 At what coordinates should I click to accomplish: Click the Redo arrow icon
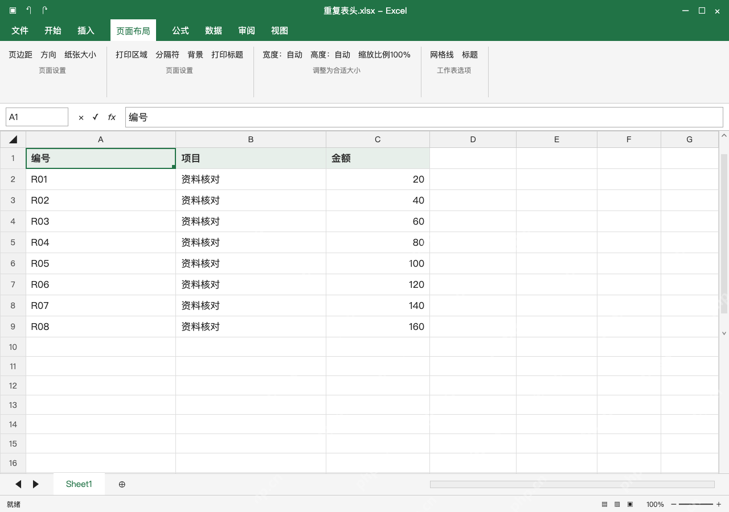[x=44, y=10]
